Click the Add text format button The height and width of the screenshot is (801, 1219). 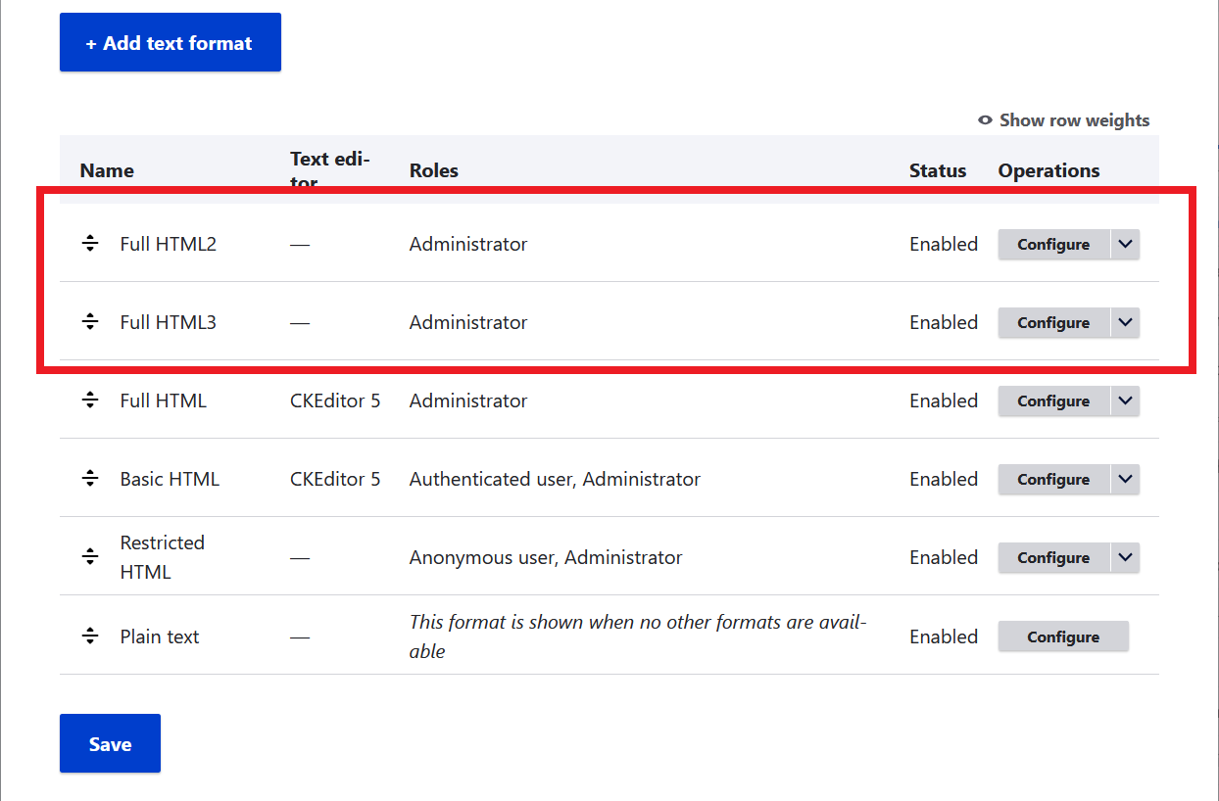pyautogui.click(x=170, y=42)
